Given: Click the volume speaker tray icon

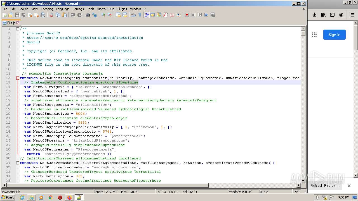Looking at the screenshot, I should 318,197.
